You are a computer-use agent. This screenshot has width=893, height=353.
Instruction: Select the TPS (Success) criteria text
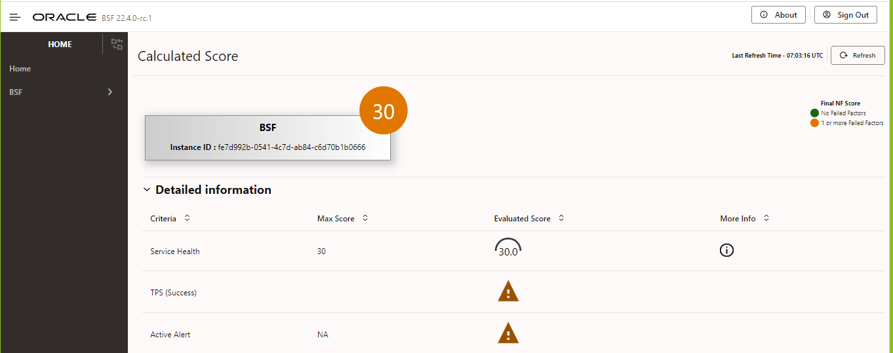point(173,293)
